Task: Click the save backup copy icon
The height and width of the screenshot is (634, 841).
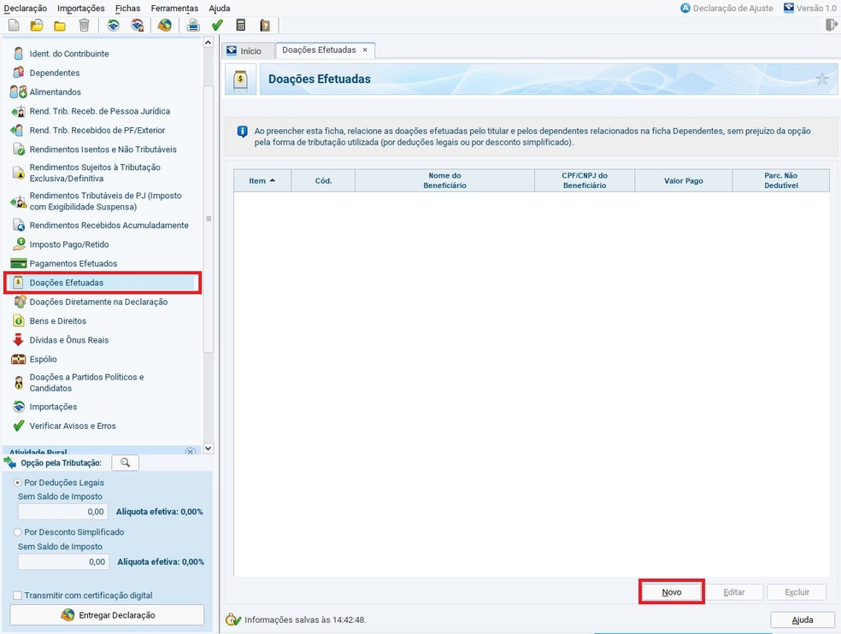Action: [113, 26]
